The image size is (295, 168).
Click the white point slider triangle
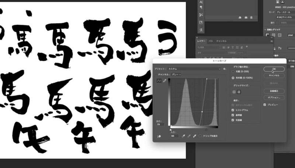[171, 129]
